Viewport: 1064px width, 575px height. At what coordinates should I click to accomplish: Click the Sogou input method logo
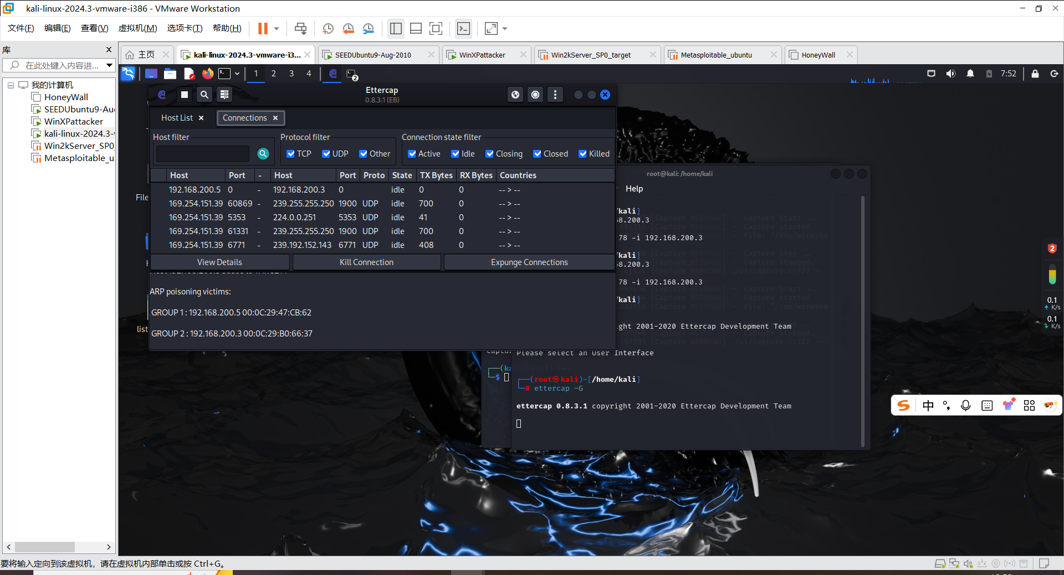(904, 406)
